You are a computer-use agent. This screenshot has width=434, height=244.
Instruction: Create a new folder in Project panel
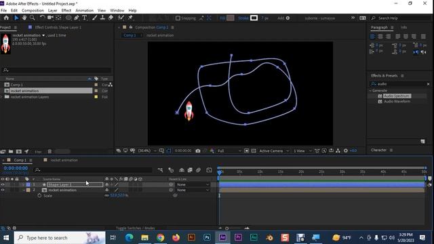(x=11, y=152)
